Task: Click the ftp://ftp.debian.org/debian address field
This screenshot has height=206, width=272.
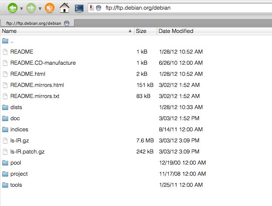Action: 180,8
